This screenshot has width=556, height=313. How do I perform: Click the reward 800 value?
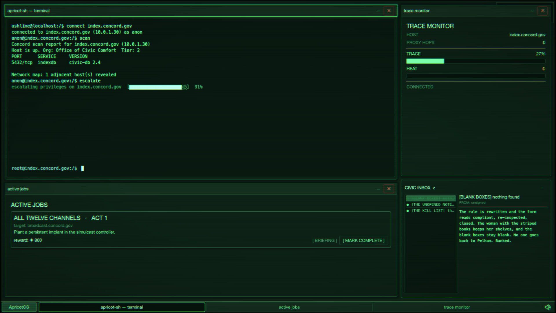point(36,240)
